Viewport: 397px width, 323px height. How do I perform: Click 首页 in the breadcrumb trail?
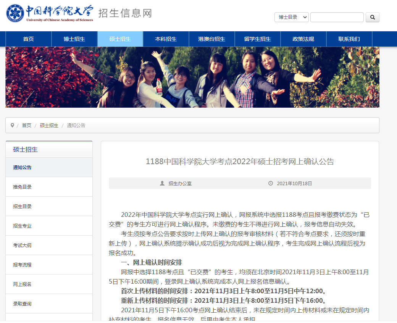click(x=26, y=125)
